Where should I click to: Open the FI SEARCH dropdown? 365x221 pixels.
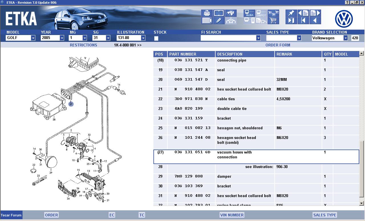point(231,38)
